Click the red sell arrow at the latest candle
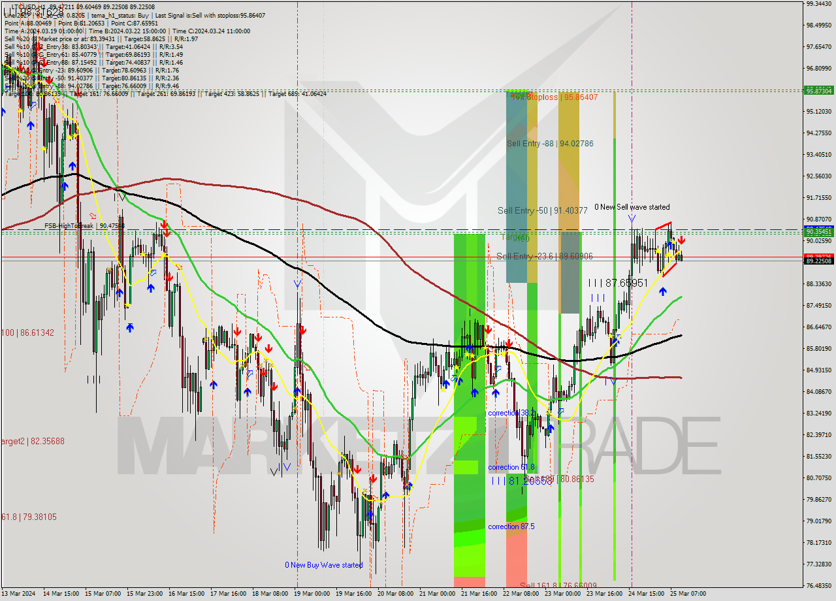Screen dimensions: 836x601 [x=681, y=240]
